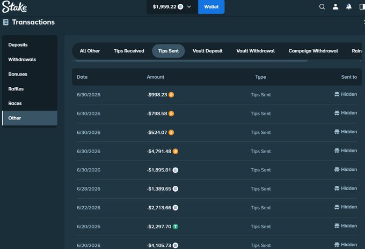Open the Deposits section

coord(30,45)
